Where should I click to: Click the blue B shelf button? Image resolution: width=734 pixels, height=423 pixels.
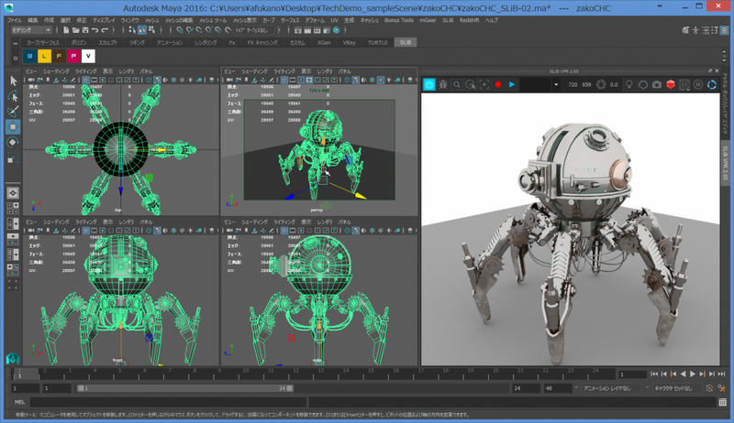30,57
